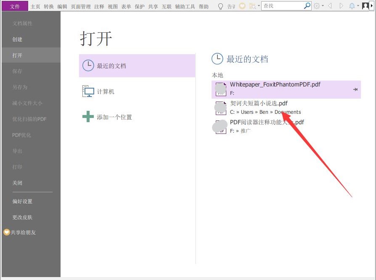Switch to the 注释 ribbon tab

[99, 6]
